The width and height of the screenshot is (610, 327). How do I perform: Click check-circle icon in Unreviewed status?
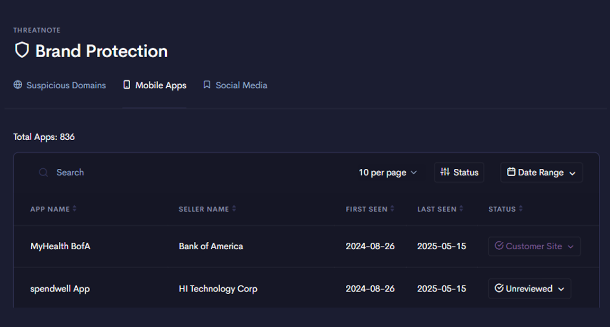click(499, 288)
